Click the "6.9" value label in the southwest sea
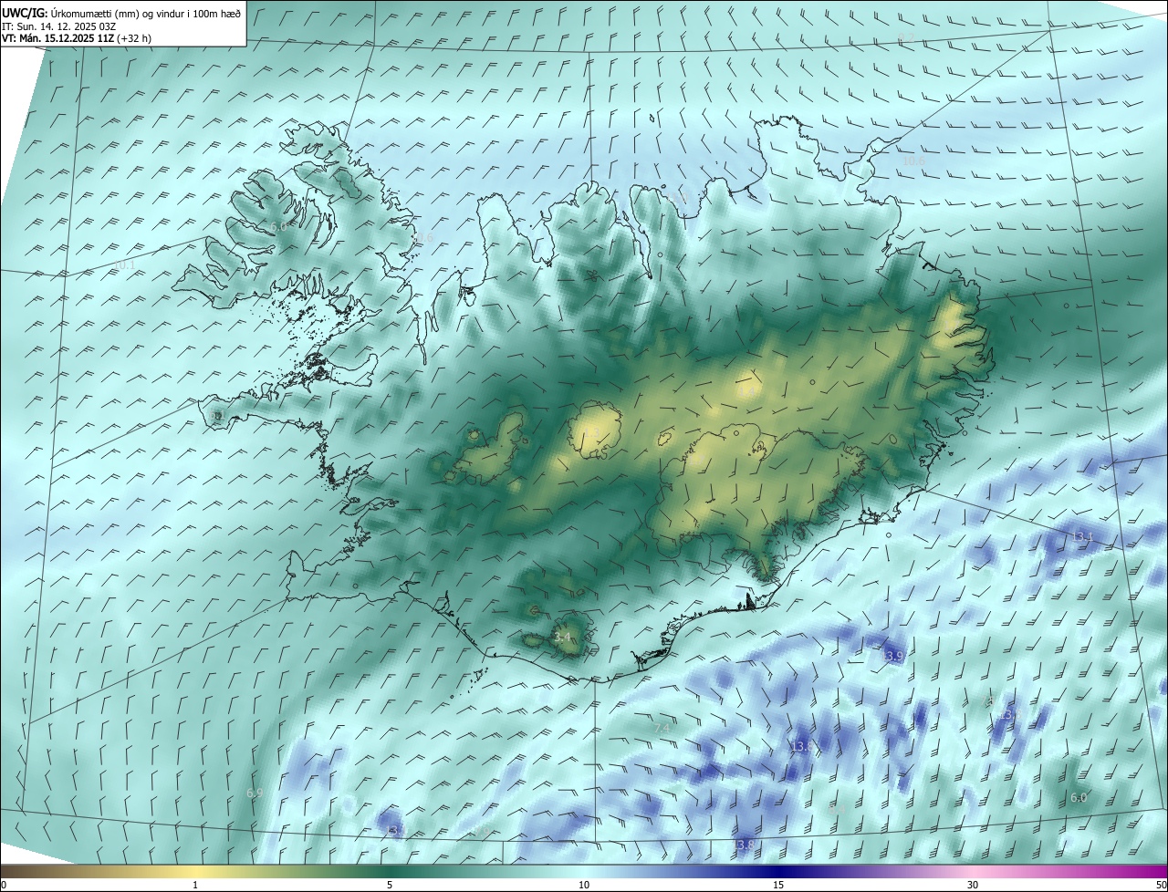Image resolution: width=1168 pixels, height=892 pixels. tap(255, 793)
